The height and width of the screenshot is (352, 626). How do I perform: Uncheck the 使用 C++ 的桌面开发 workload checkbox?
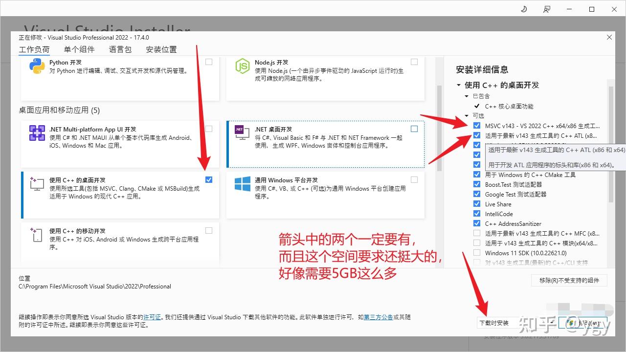(209, 180)
